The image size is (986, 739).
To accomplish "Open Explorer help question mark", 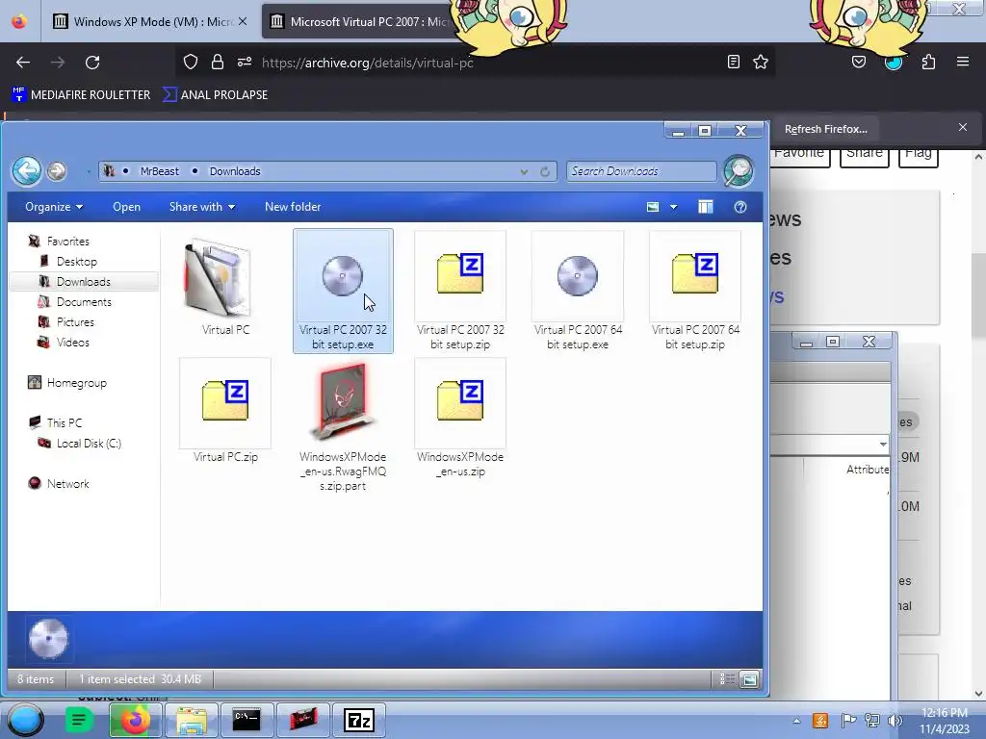I will click(740, 207).
